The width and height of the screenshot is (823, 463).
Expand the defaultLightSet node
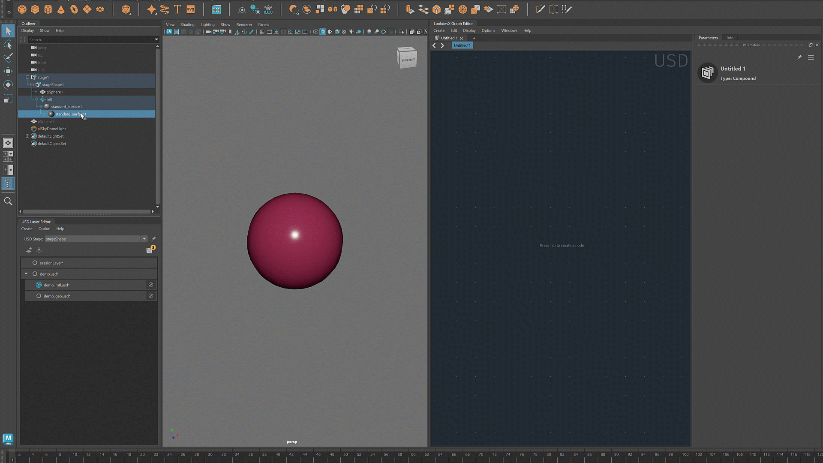pyautogui.click(x=27, y=136)
